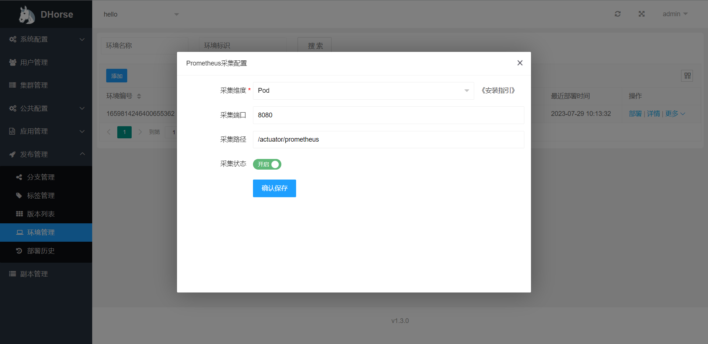This screenshot has width=708, height=344.
Task: Click the 确认保存 save button
Action: [x=274, y=188]
